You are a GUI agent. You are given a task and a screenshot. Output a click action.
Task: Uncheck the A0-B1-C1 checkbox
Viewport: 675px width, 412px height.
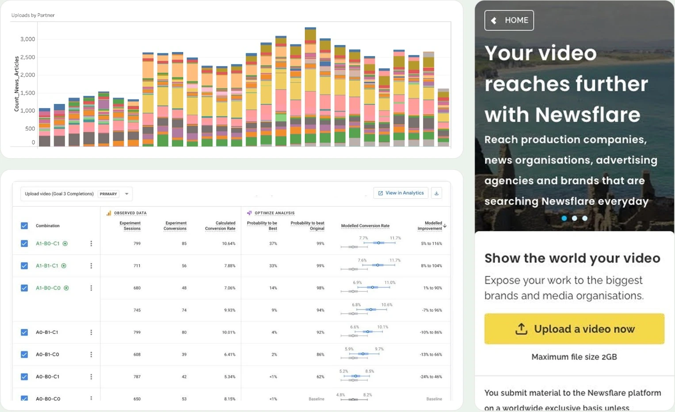(24, 333)
